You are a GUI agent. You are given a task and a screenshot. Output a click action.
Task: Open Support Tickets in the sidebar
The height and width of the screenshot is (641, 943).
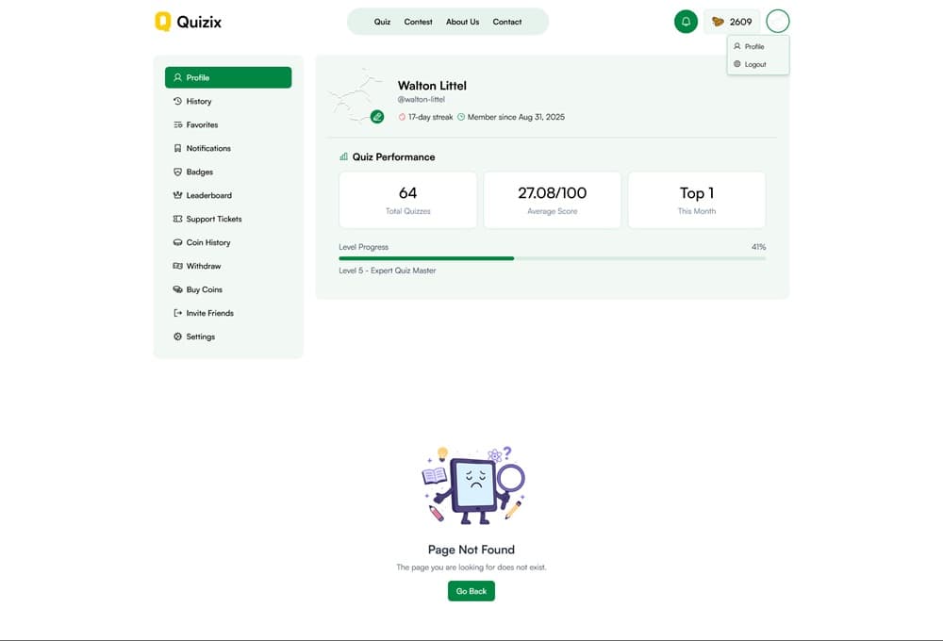pyautogui.click(x=213, y=219)
